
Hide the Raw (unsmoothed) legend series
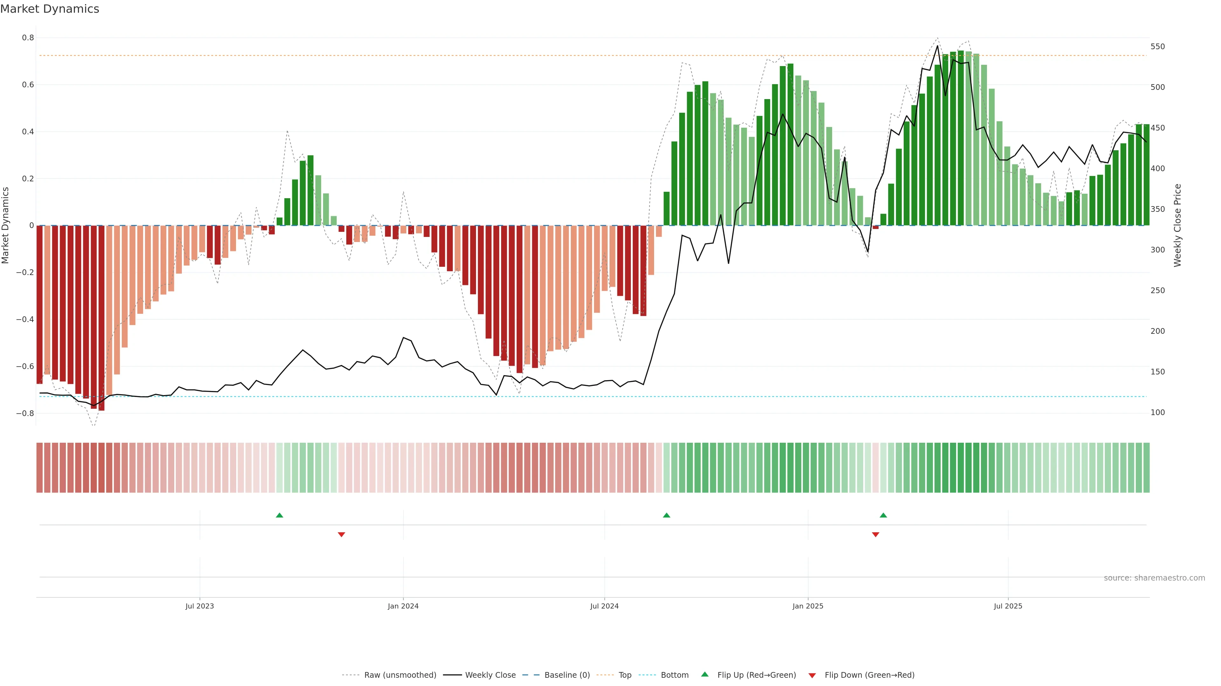pos(400,675)
